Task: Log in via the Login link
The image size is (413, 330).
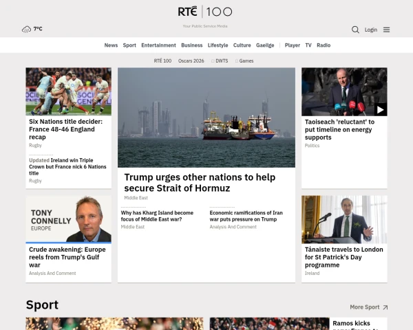Action: click(371, 30)
